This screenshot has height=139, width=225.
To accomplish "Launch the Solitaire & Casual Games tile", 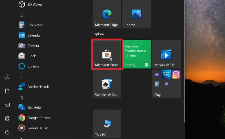I will pos(107,84).
